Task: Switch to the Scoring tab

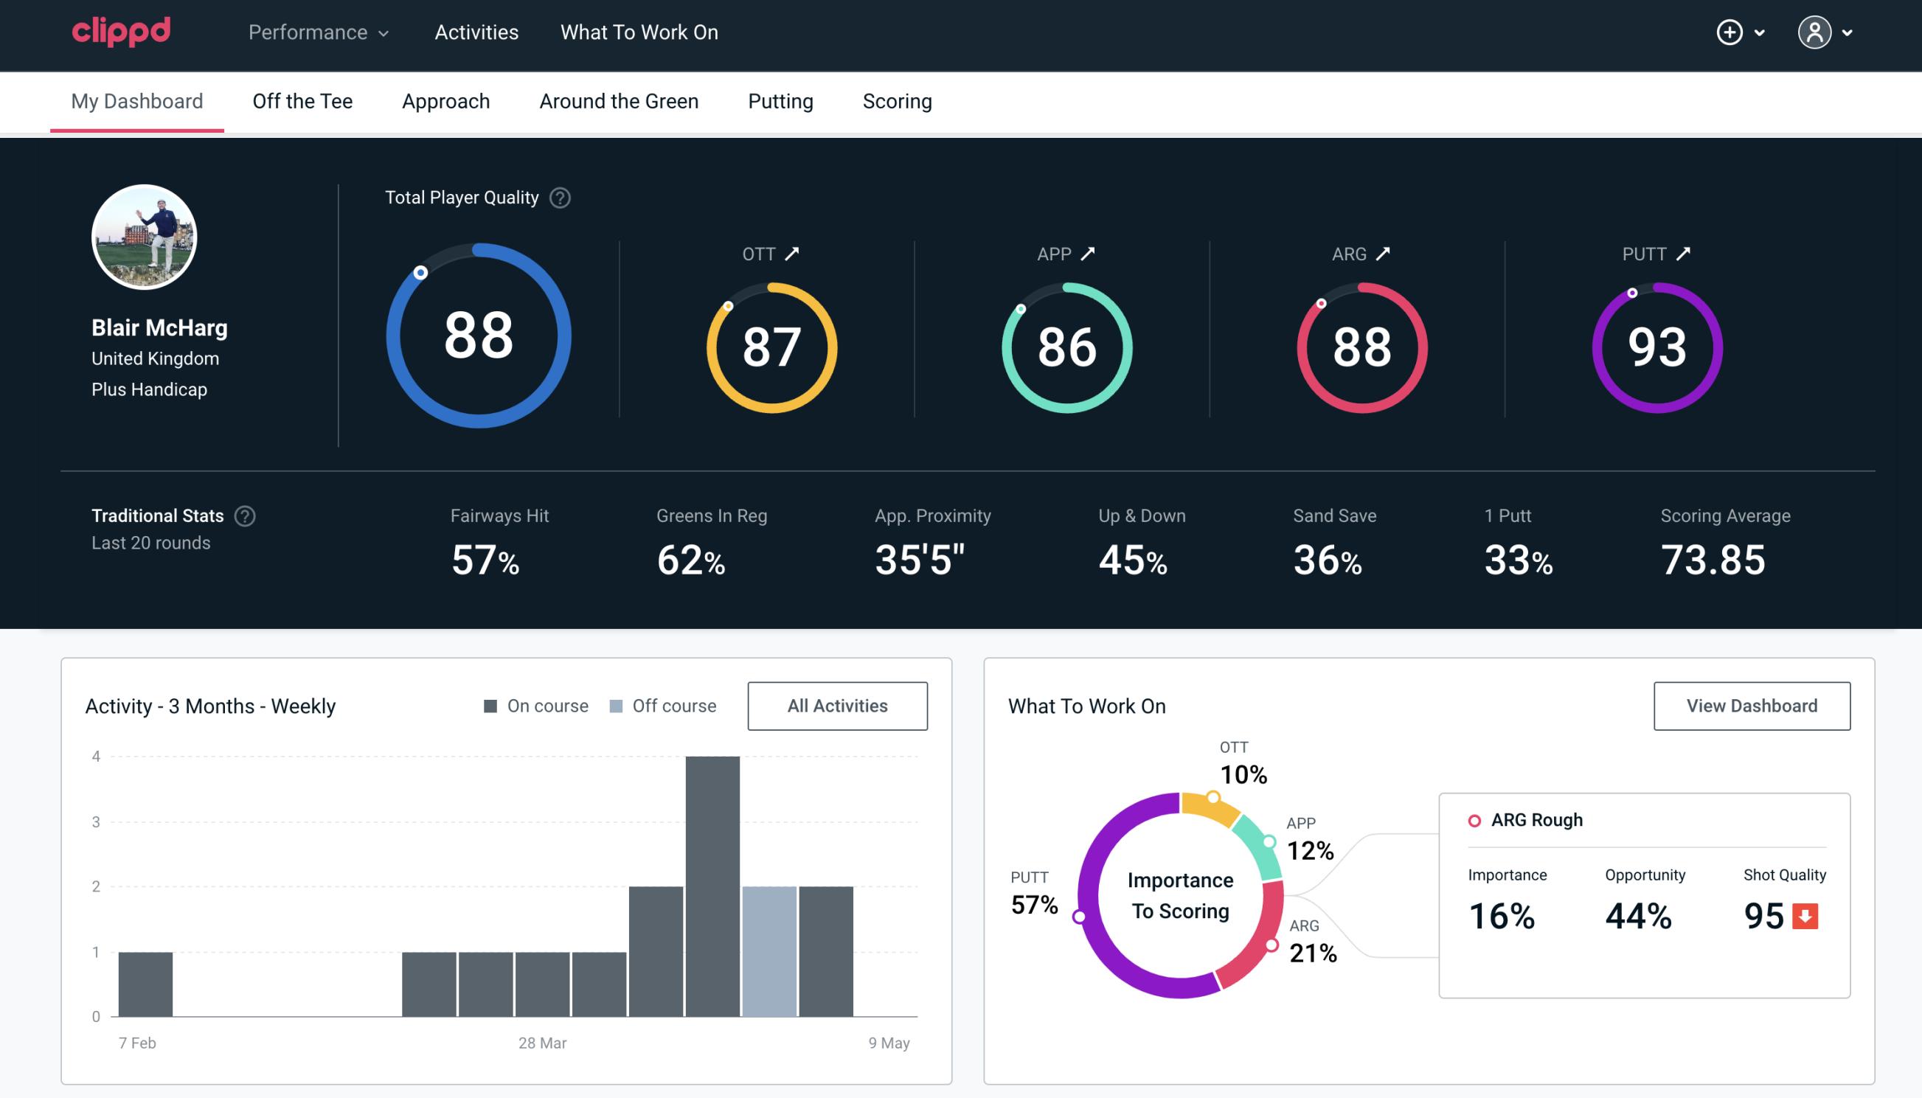Action: (898, 100)
